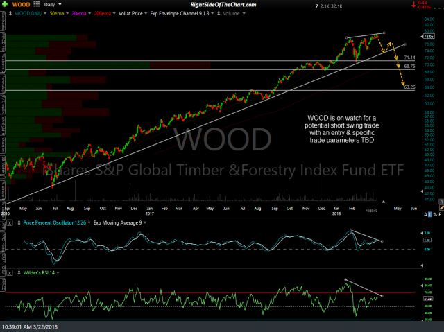Click the 2017 year label on time axis

point(150,213)
